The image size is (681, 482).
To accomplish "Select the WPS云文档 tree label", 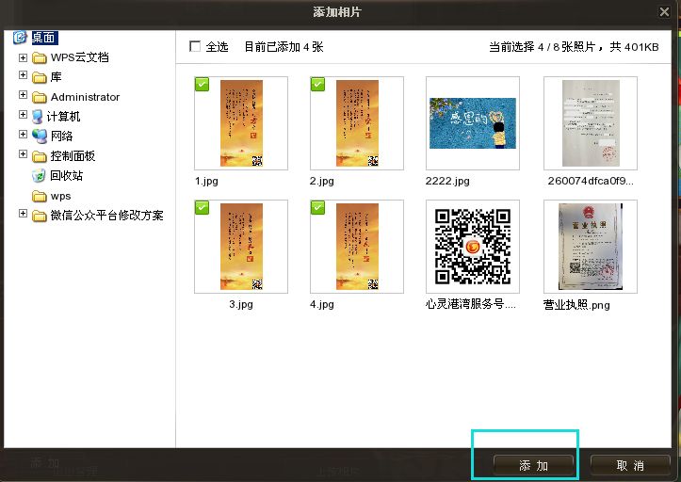I will pyautogui.click(x=79, y=57).
